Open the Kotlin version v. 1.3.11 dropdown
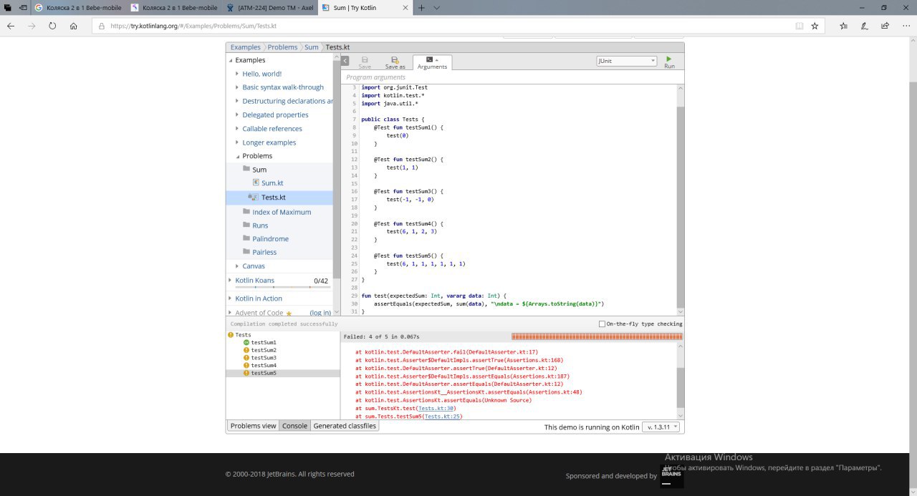This screenshot has width=917, height=496. pyautogui.click(x=661, y=427)
